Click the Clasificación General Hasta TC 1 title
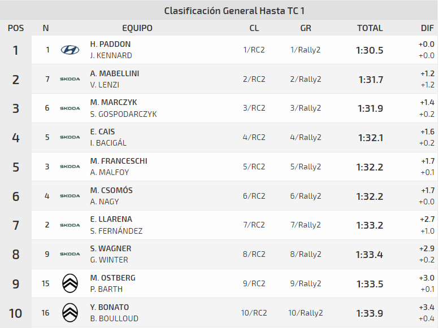 234,11
